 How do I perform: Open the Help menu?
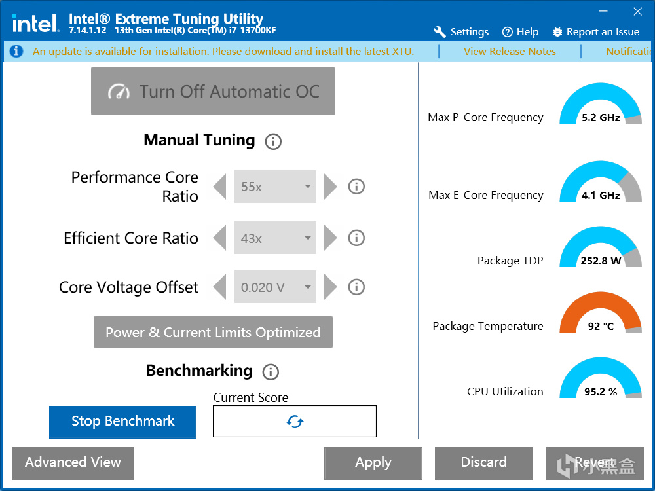pos(520,32)
